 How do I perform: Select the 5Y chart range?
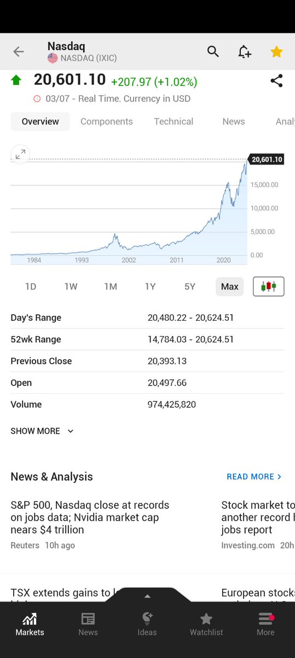pyautogui.click(x=190, y=286)
